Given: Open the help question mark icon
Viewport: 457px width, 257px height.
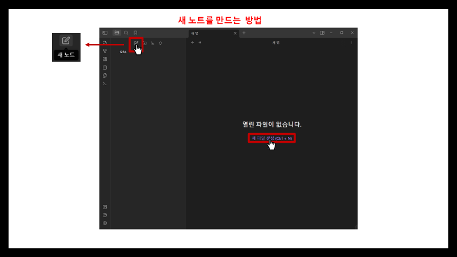Looking at the screenshot, I should [x=105, y=215].
